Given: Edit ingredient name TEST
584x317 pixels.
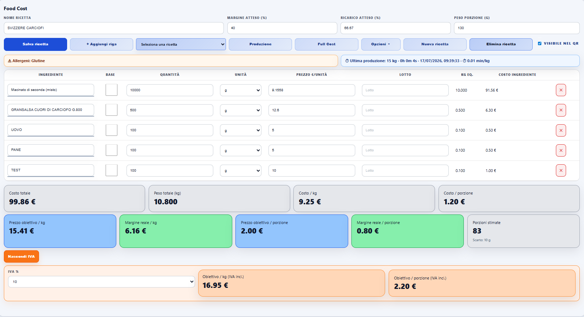Looking at the screenshot, I should coord(51,170).
